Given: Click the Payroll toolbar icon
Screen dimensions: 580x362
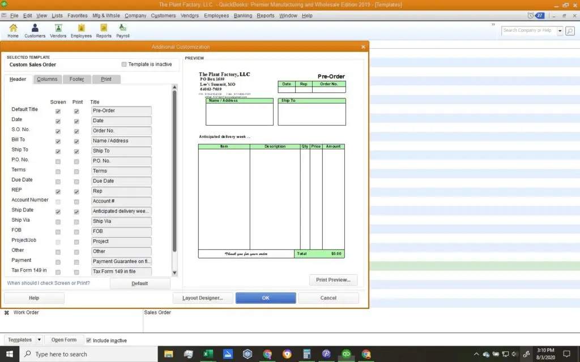Looking at the screenshot, I should 122,28.
